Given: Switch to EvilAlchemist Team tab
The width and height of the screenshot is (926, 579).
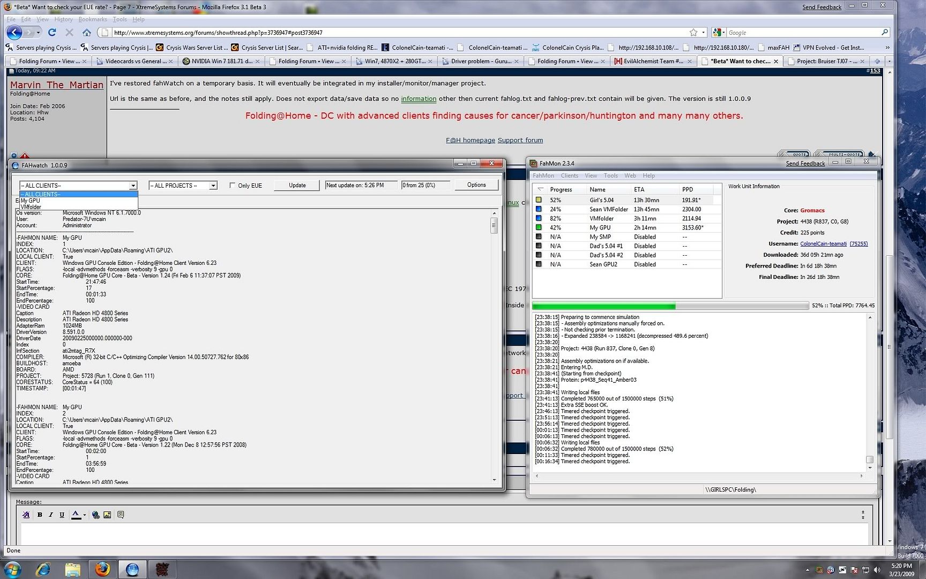Looking at the screenshot, I should pyautogui.click(x=652, y=61).
